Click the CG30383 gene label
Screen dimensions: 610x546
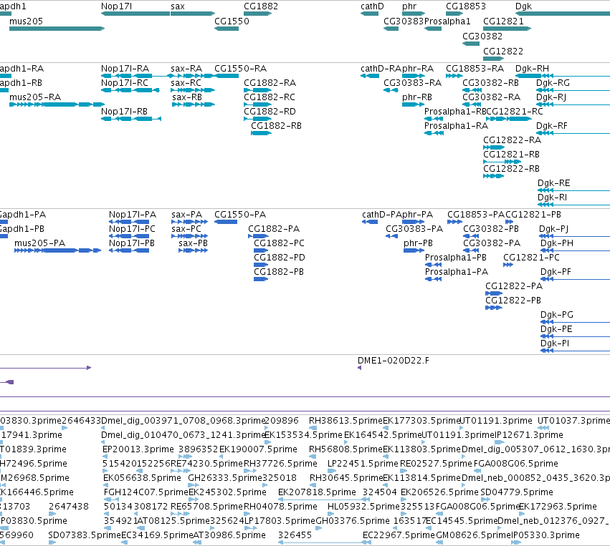tap(404, 21)
